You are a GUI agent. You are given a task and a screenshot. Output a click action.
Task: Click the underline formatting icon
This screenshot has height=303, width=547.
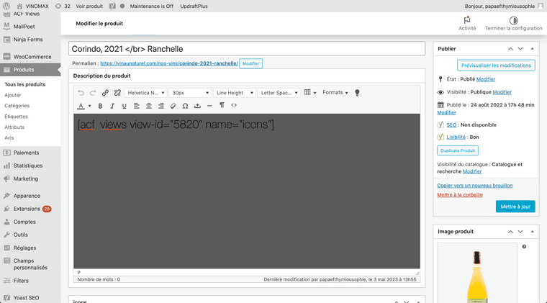tap(125, 106)
